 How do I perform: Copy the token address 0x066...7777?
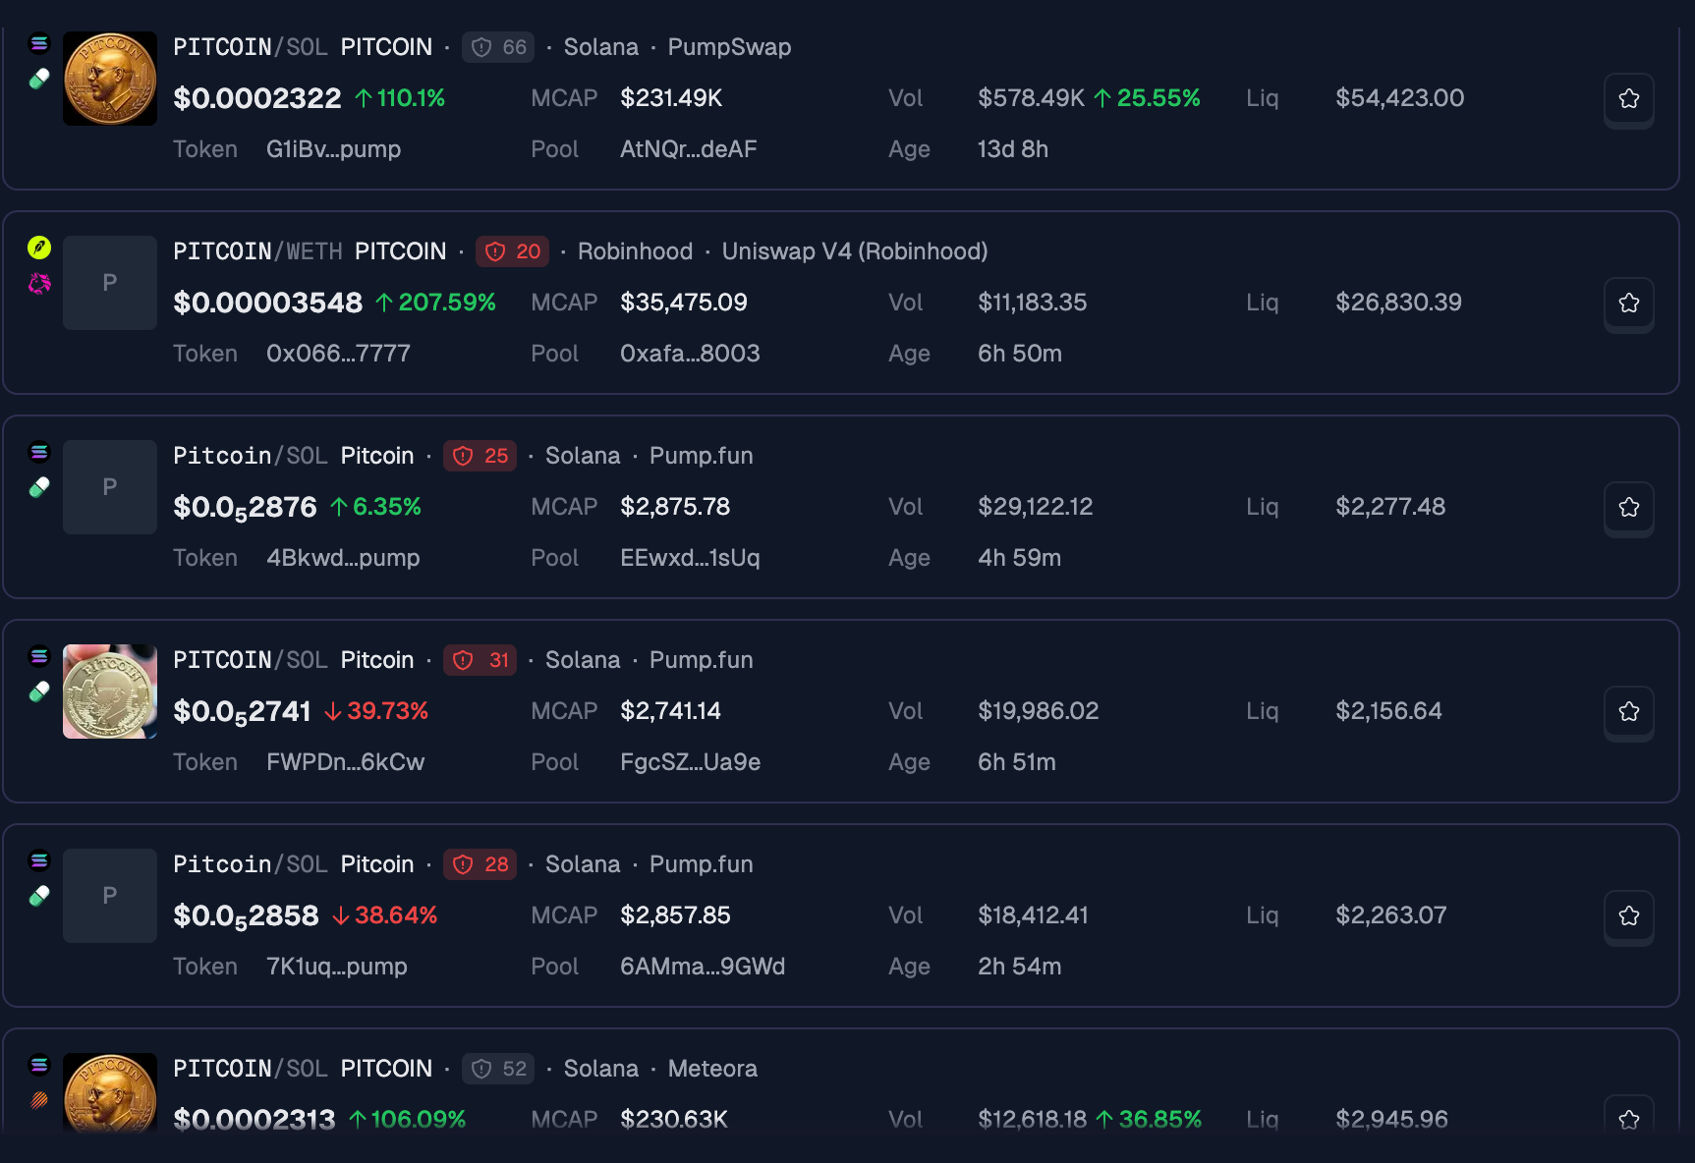coord(338,354)
